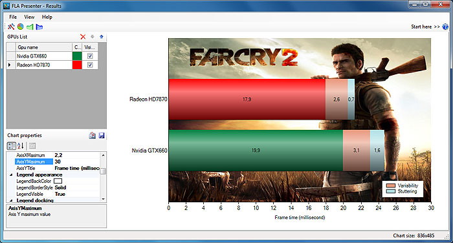Viewport: 453px width, 243px height.
Task: Click the pie chart toolbar icon
Action: [x=20, y=27]
